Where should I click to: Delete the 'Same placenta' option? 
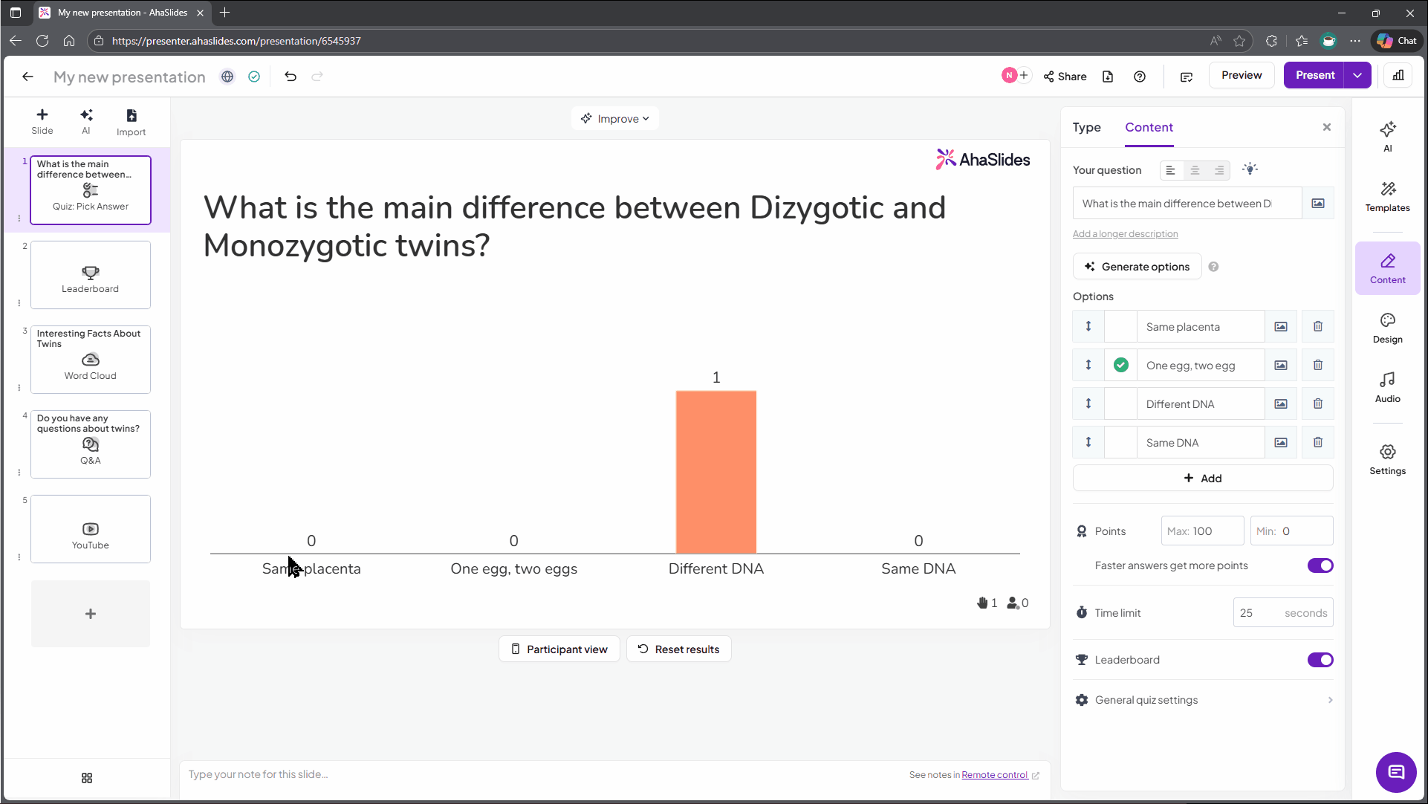point(1317,326)
